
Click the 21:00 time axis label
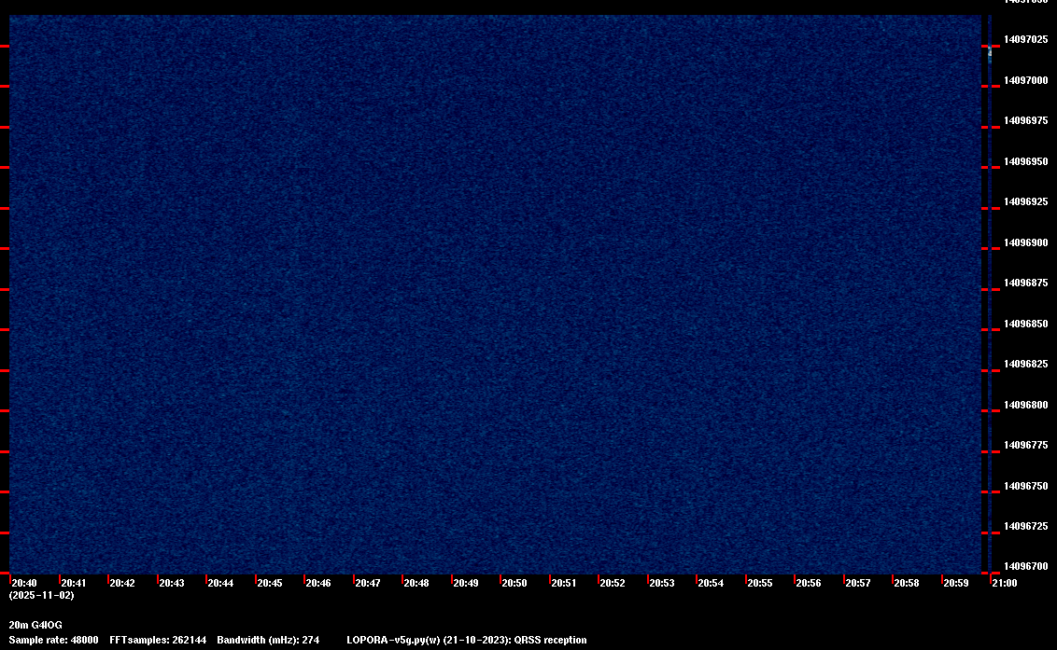(x=1005, y=583)
